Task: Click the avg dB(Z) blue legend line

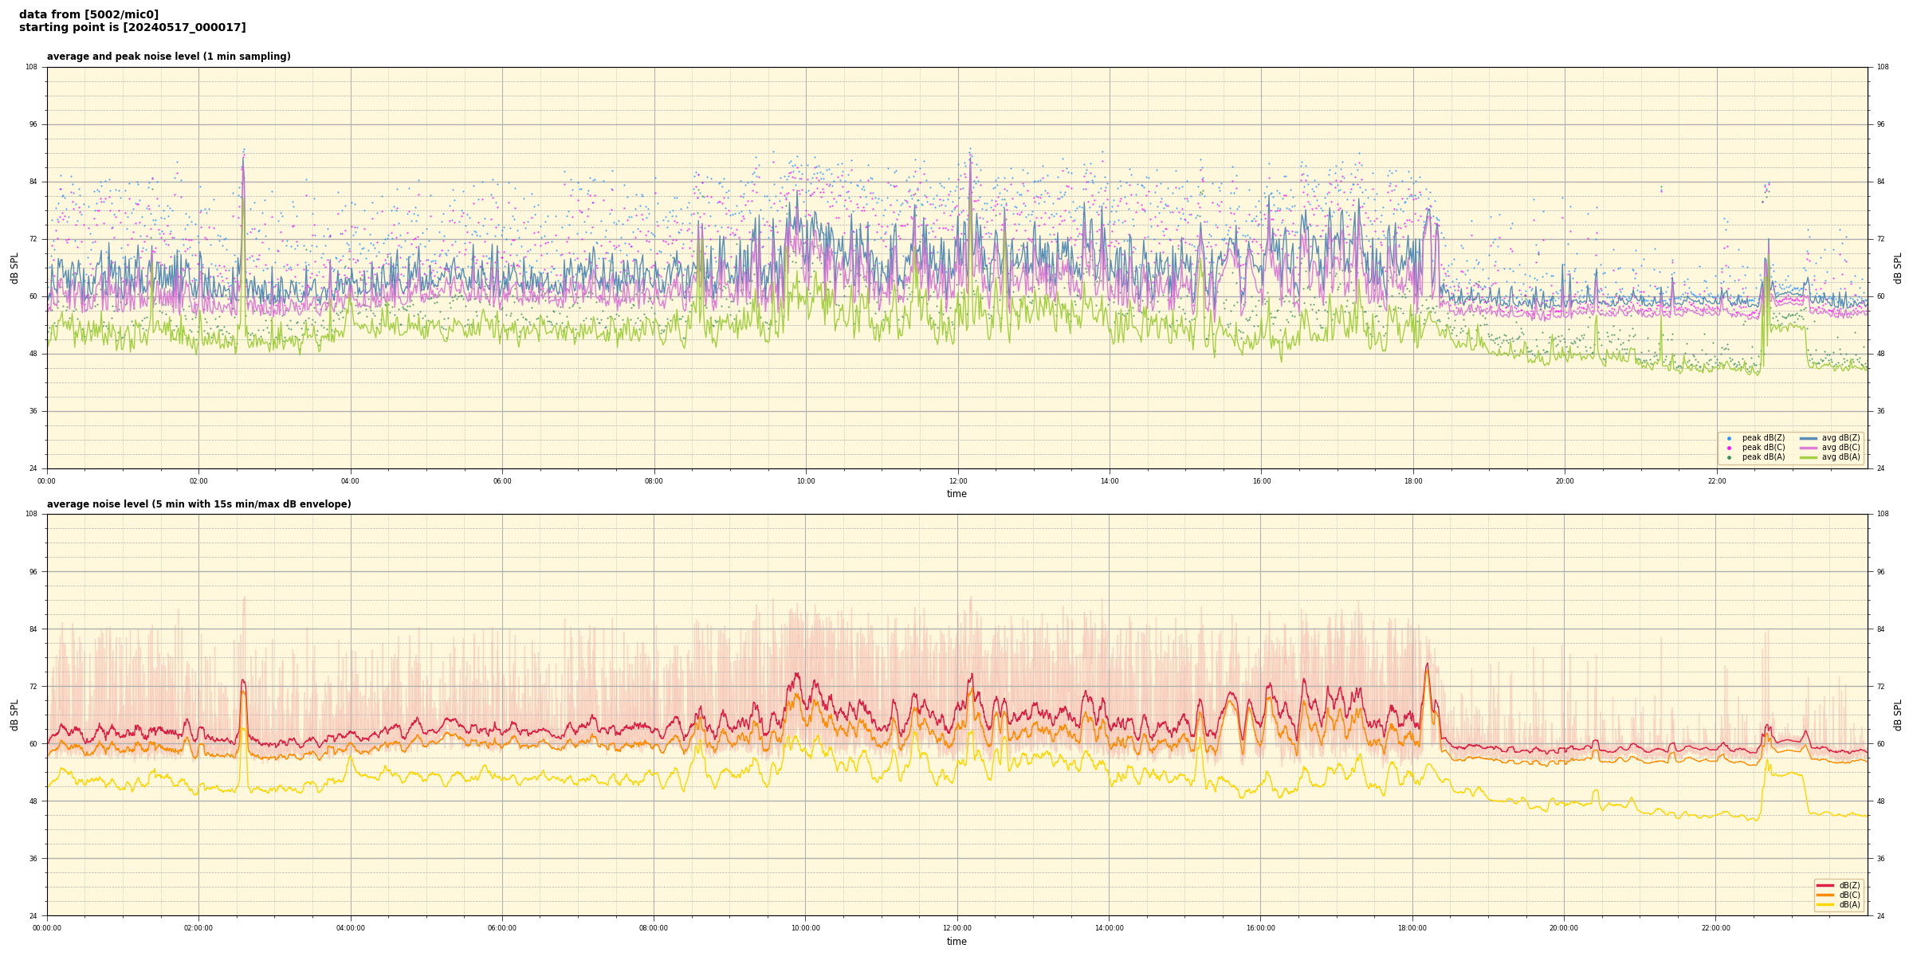Action: pos(1809,438)
